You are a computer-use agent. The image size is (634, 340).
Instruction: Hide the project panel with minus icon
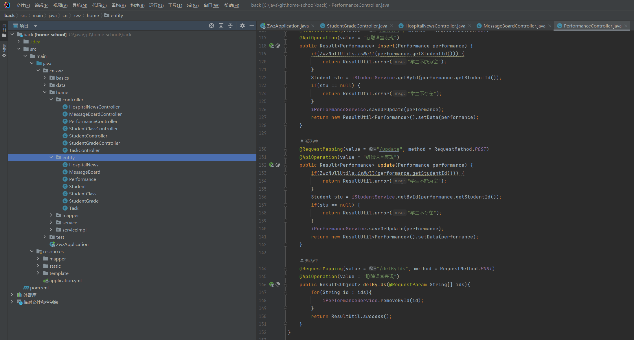tap(252, 26)
